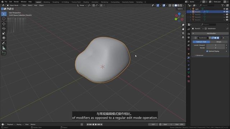
Task: Select the Rotate tool
Action: 4,29
